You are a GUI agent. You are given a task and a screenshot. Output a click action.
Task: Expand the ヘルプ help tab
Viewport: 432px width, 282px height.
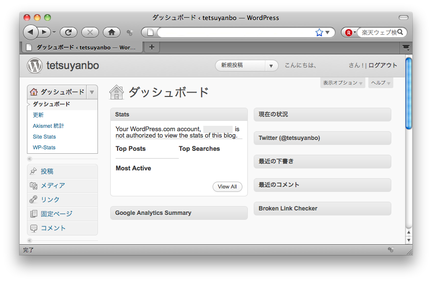[x=381, y=83]
